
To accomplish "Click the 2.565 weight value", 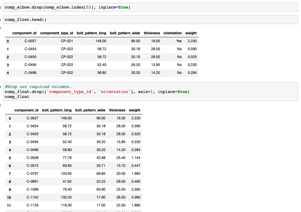I will [x=136, y=189].
